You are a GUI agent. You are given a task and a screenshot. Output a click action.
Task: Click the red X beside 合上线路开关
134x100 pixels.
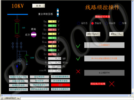(x=78, y=72)
